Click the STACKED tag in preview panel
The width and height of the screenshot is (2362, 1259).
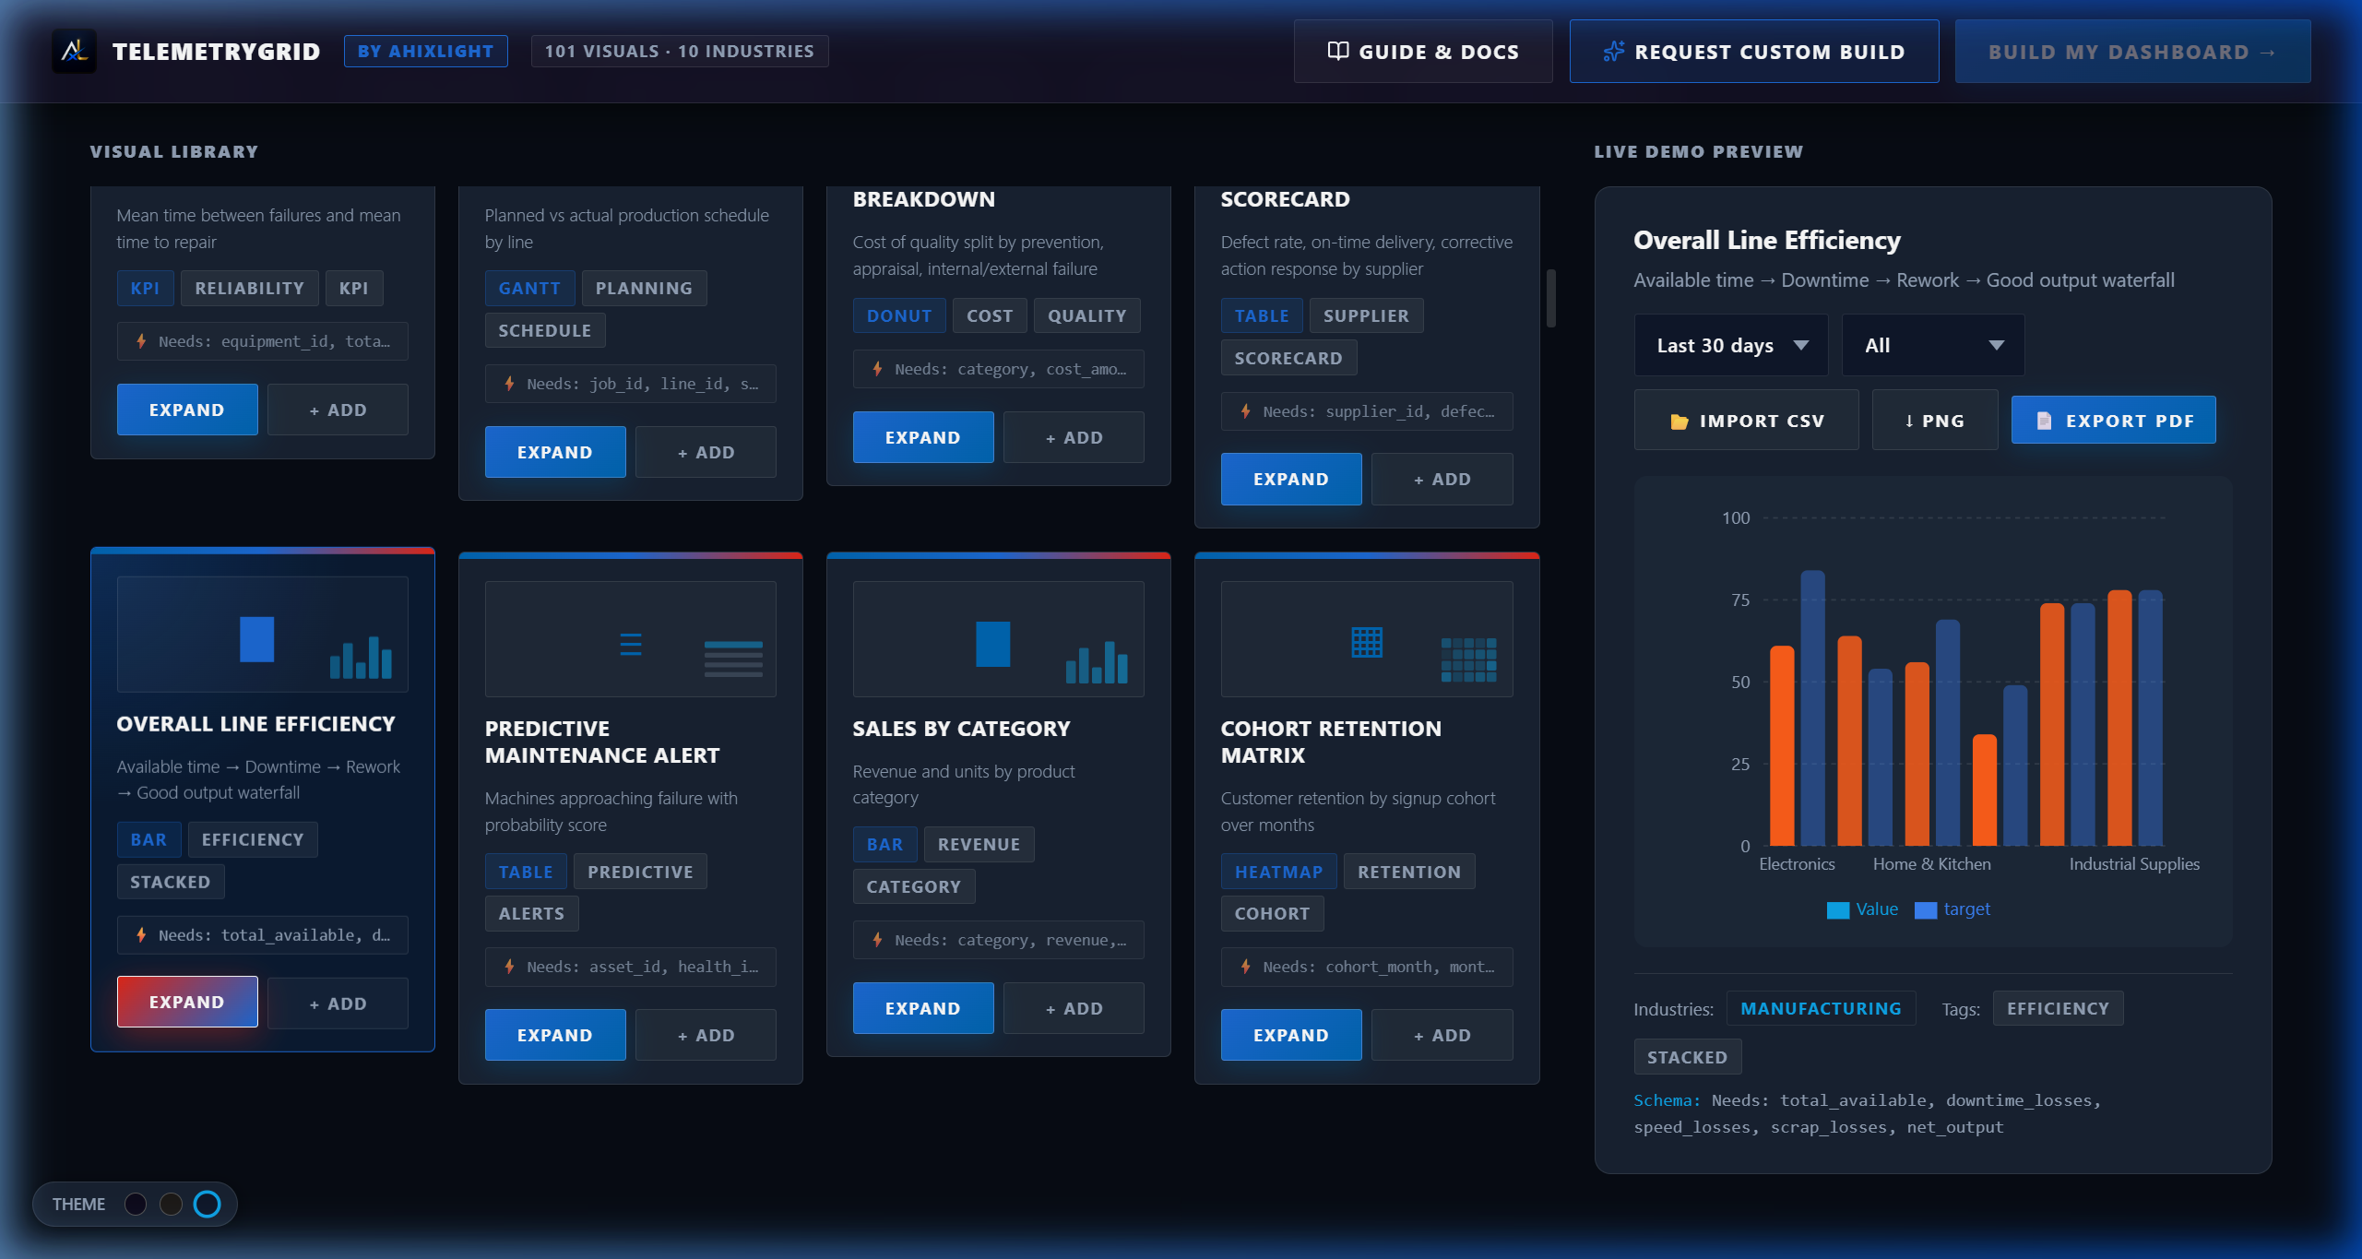[x=1687, y=1057]
